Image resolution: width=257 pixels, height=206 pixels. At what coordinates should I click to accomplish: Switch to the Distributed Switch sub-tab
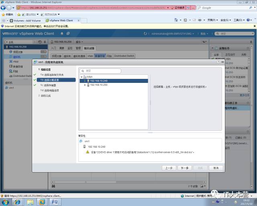[124, 56]
